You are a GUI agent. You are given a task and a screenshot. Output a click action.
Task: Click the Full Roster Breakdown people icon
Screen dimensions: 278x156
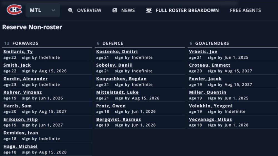tap(149, 10)
